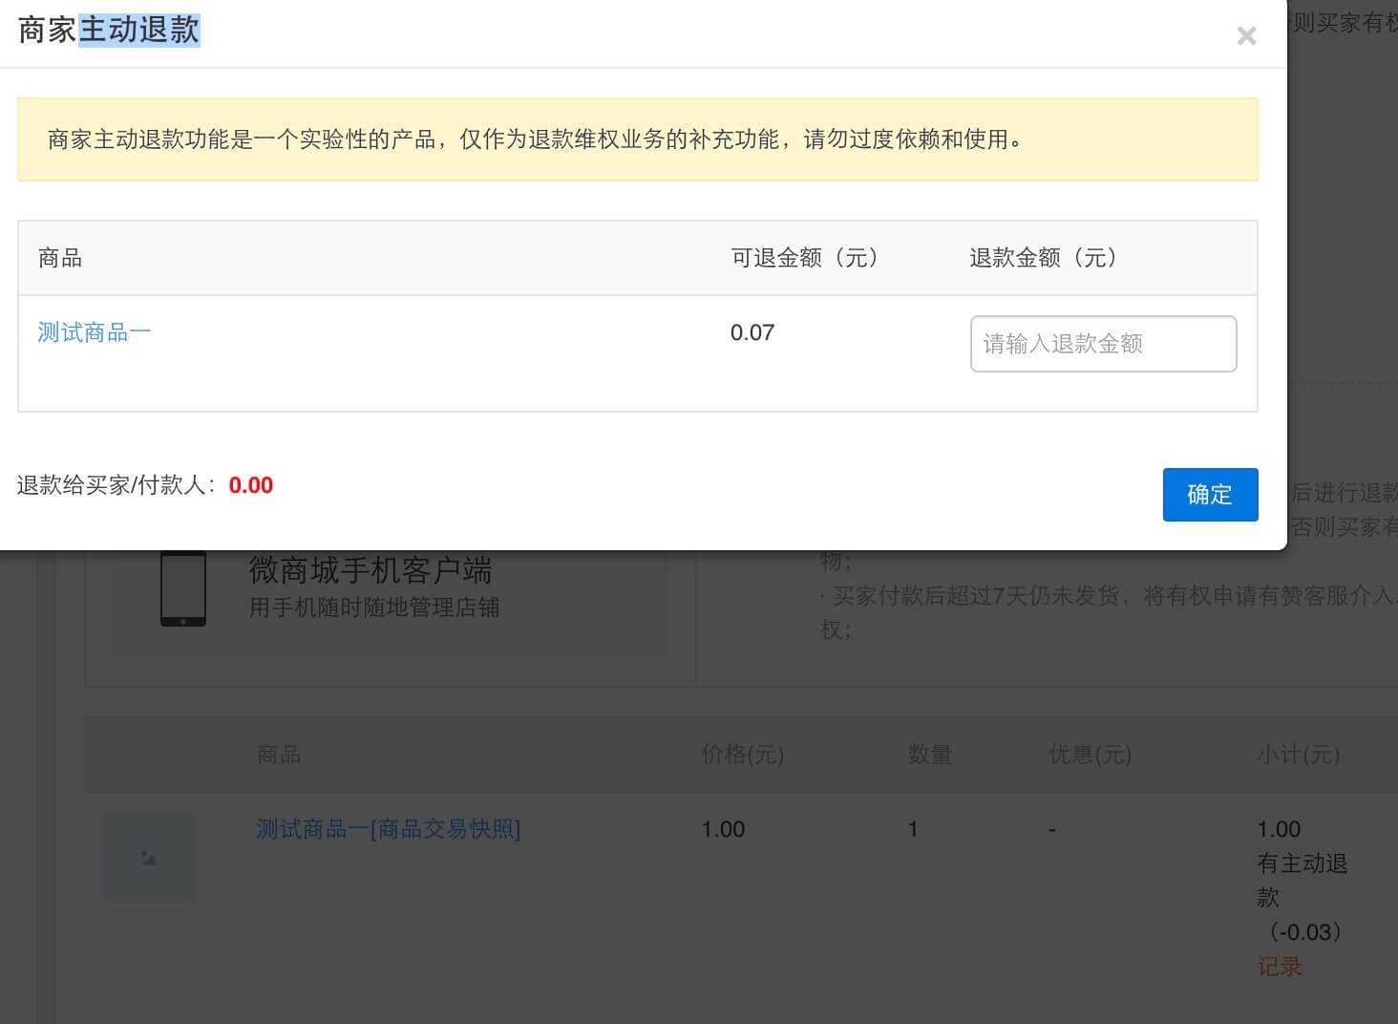Image resolution: width=1398 pixels, height=1024 pixels.
Task: Click the 商品 column header in the refund dialog
Action: (x=60, y=258)
